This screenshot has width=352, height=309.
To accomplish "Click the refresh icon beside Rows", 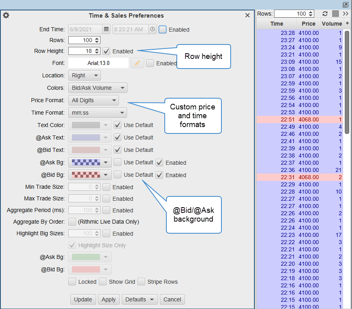I will tap(325, 14).
